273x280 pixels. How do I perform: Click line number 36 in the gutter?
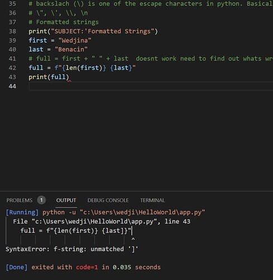tap(12, 13)
